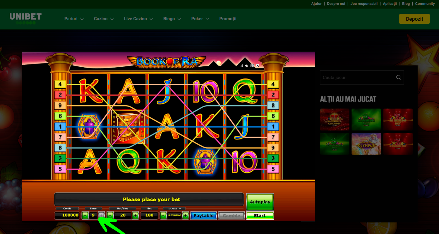Increase the number of Lines
Image resolution: width=439 pixels, height=234 pixels.
click(x=101, y=216)
